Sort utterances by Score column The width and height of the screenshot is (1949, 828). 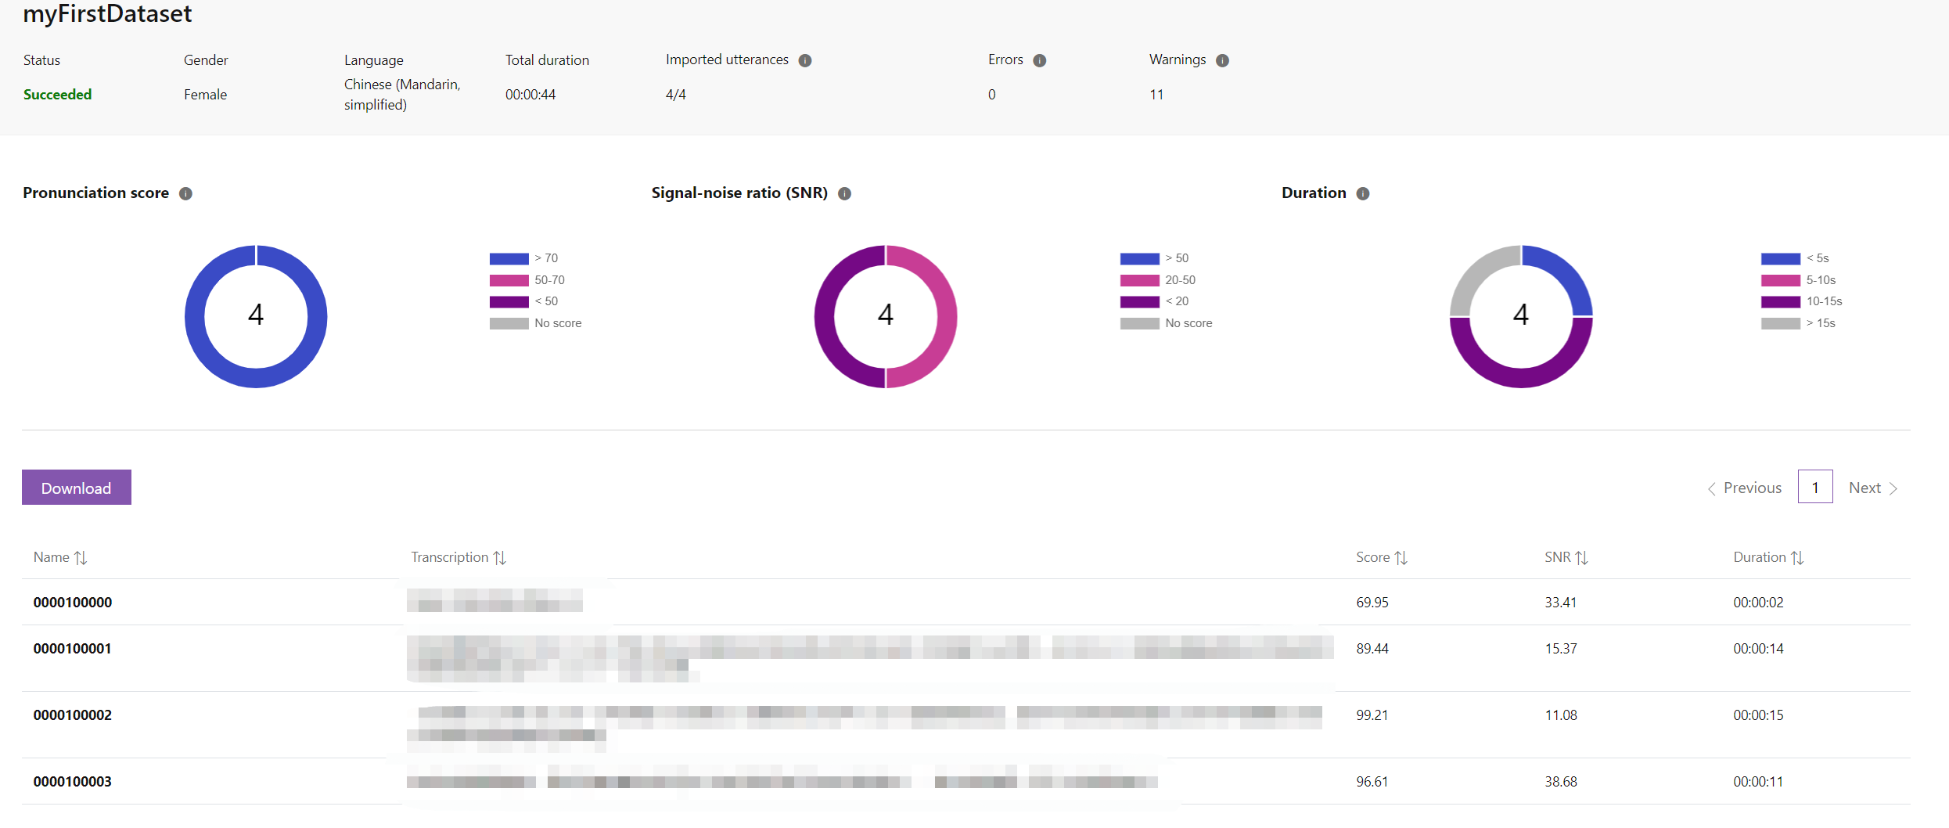tap(1382, 557)
